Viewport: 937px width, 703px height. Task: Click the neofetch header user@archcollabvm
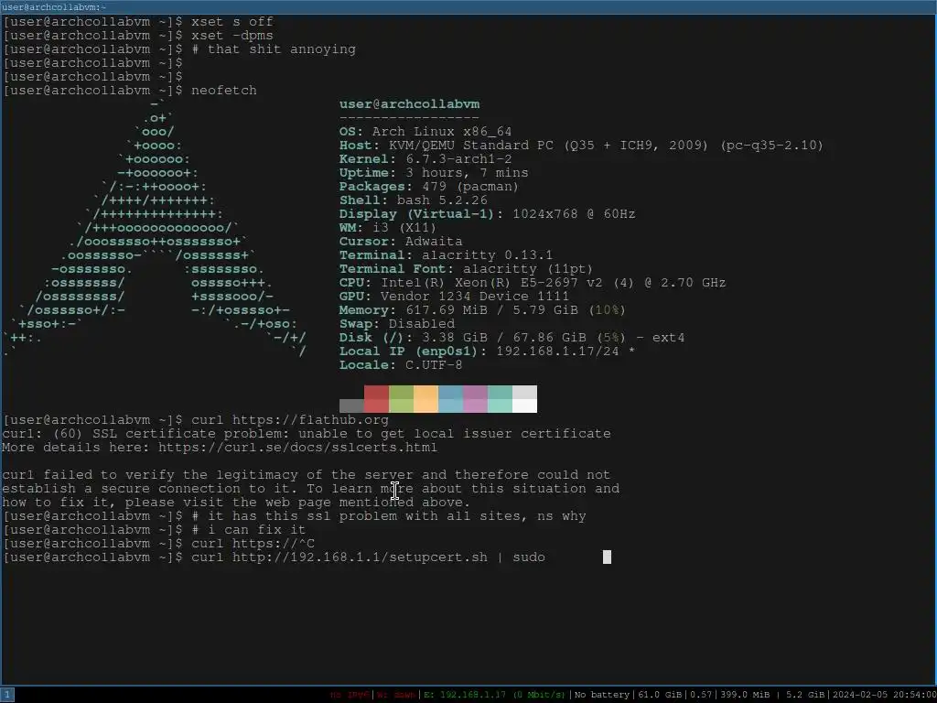click(409, 104)
